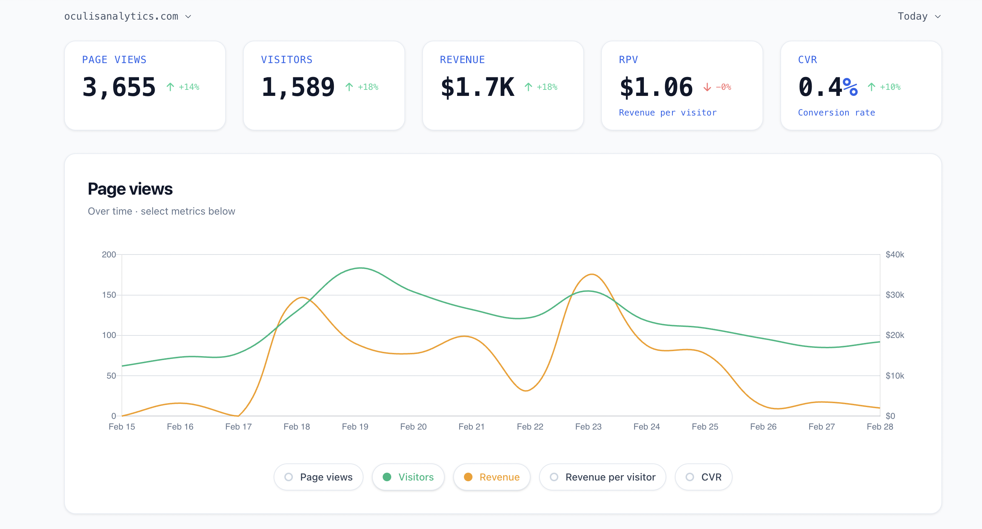Enable the CVR metric pill
This screenshot has height=529, width=982.
coord(703,477)
